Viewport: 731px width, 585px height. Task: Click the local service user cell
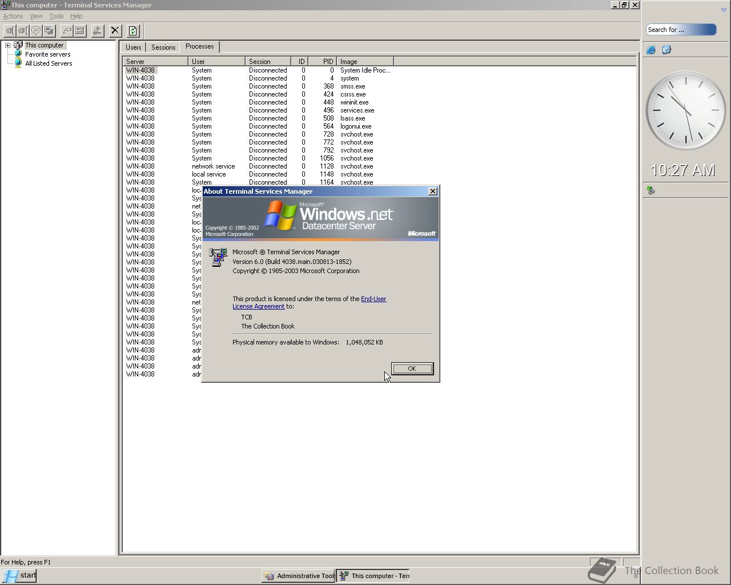tap(209, 174)
